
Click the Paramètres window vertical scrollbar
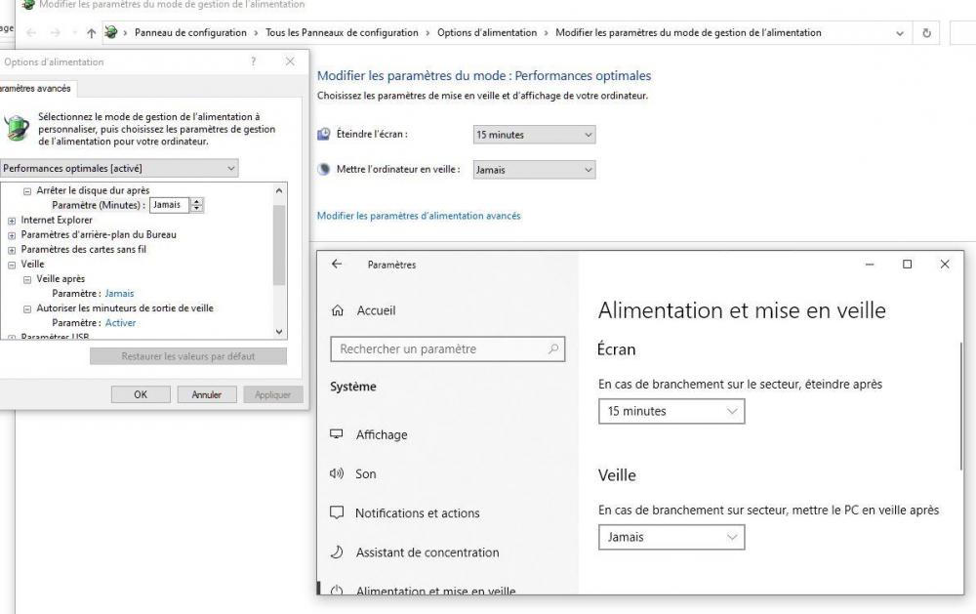[x=961, y=406]
